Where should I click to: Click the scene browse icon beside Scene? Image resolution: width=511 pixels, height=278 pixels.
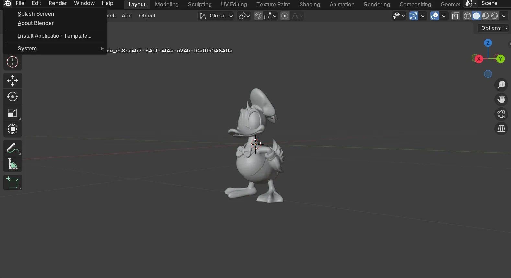pos(471,4)
